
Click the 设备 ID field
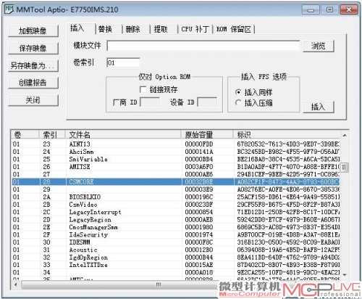(x=207, y=102)
